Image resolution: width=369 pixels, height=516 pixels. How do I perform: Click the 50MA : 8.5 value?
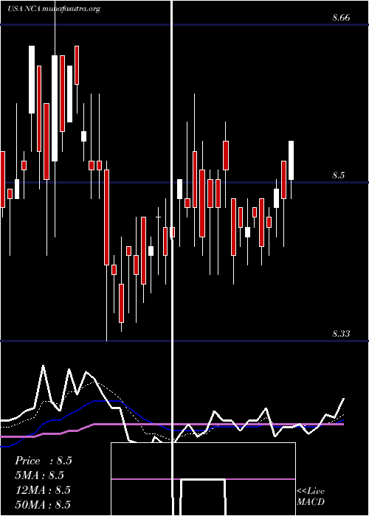(x=43, y=504)
